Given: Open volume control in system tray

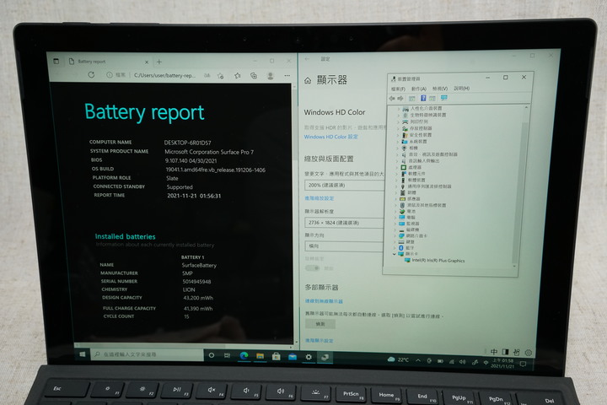Looking at the screenshot, I should [463, 362].
